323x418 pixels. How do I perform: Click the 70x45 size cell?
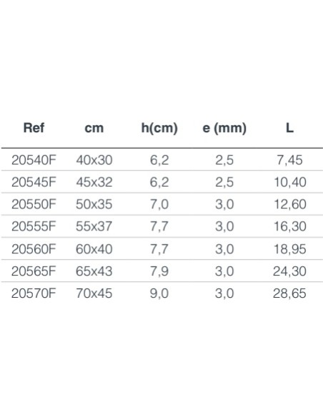(x=94, y=293)
